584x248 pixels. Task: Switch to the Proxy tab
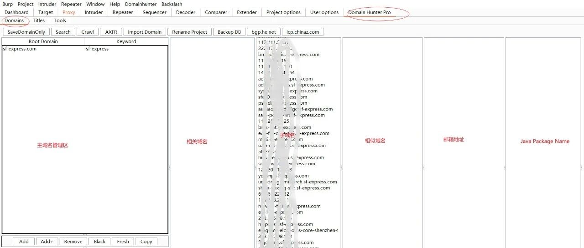click(x=69, y=12)
